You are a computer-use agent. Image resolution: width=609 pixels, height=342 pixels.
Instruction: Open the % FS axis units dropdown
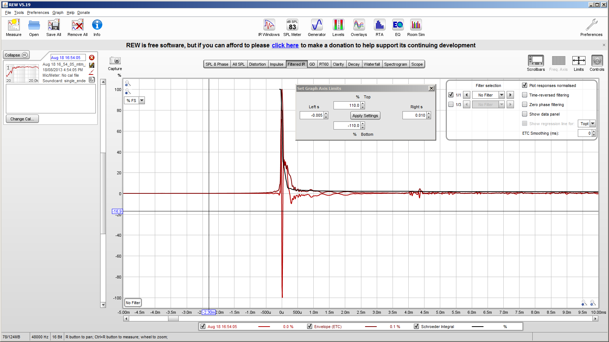point(142,101)
